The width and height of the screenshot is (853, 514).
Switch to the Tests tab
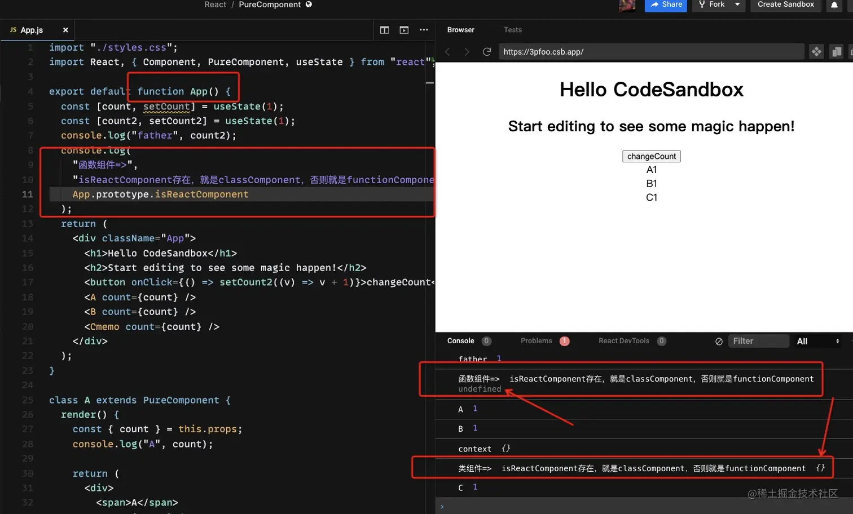point(513,30)
